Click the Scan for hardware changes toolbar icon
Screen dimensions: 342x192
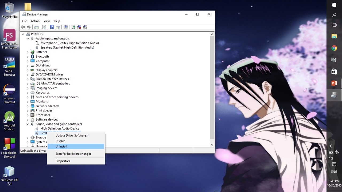coord(65,27)
